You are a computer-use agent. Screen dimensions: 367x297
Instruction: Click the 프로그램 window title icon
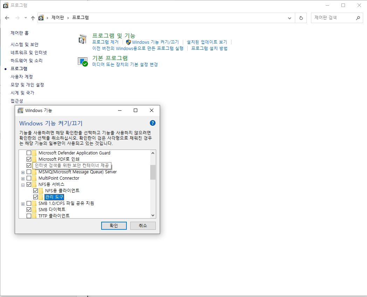point(6,5)
